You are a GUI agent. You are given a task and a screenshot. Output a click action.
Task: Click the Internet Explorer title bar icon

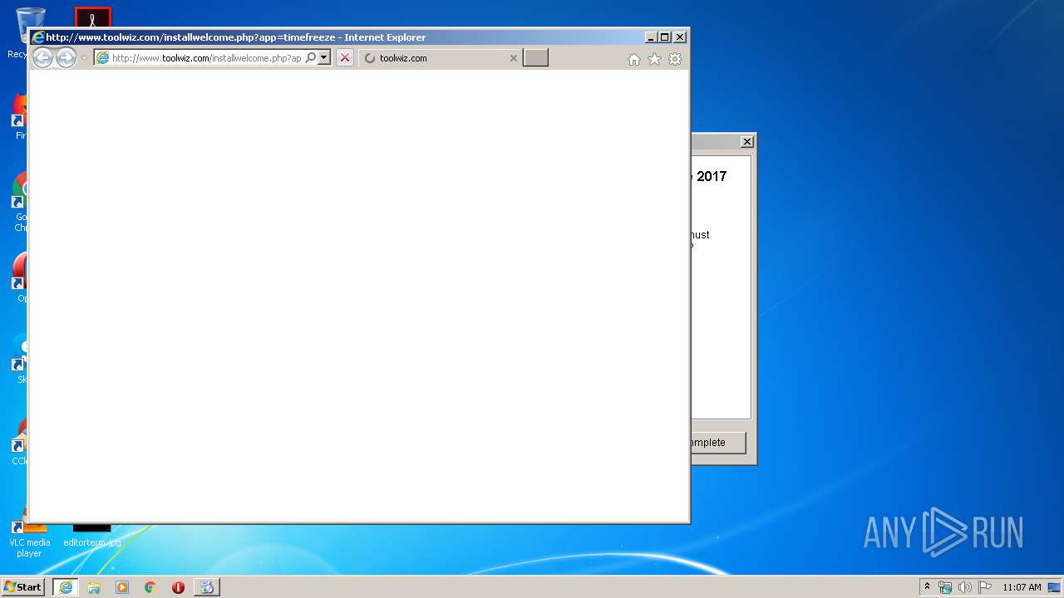coord(37,37)
